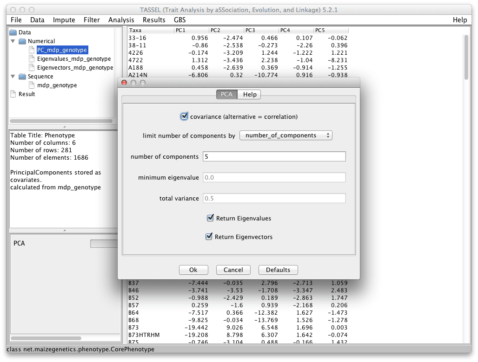Click the upper pane divider collapse arrow

pyautogui.click(x=64, y=127)
